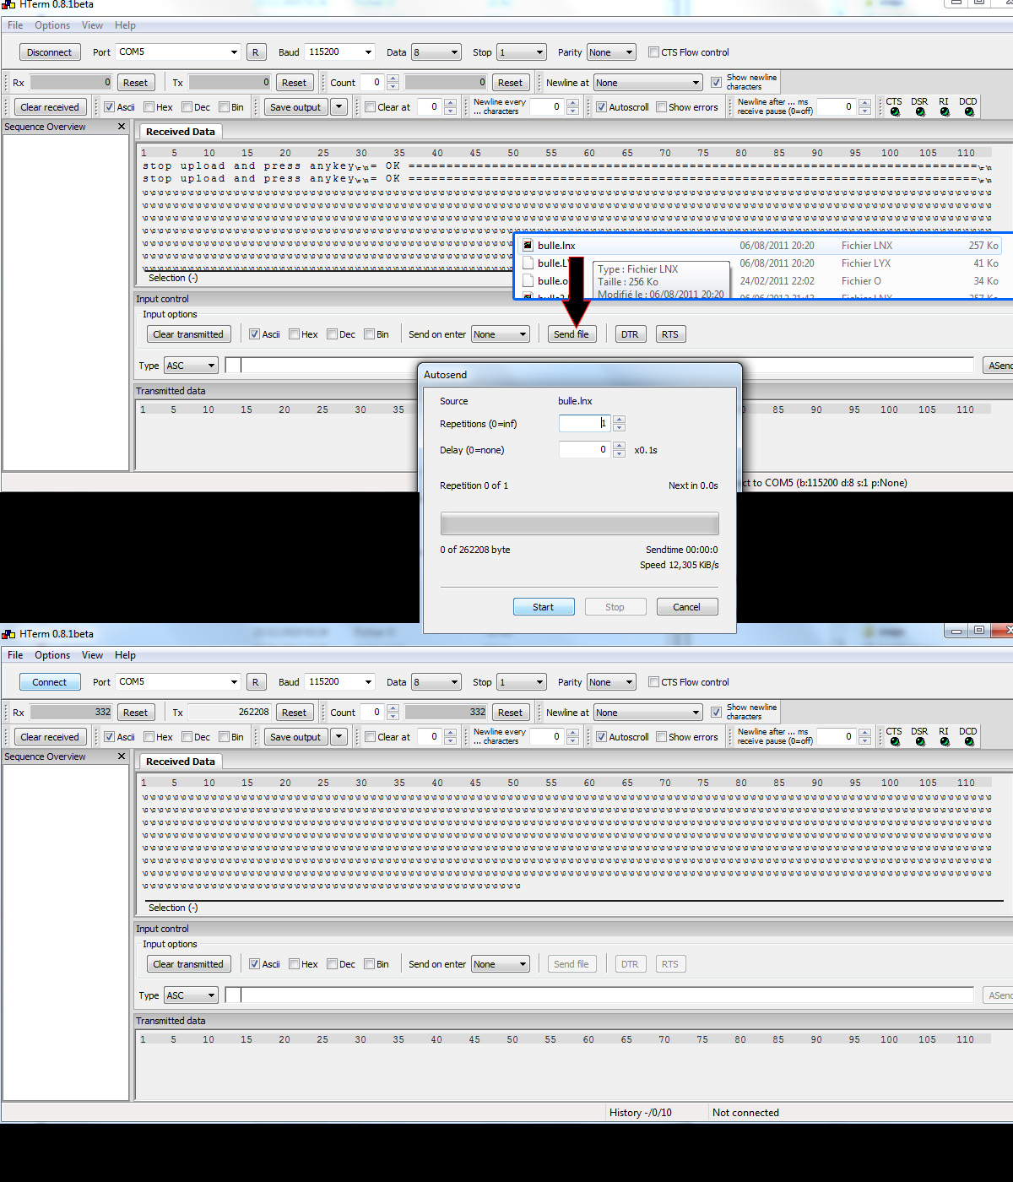Image resolution: width=1013 pixels, height=1182 pixels.
Task: Enable CTS Flow control in the connected window
Action: tap(654, 52)
